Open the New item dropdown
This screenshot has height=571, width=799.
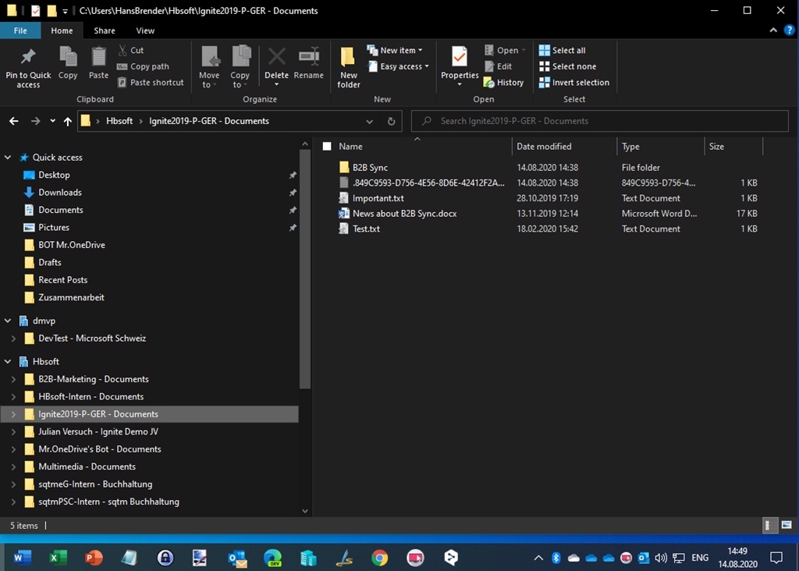click(400, 51)
